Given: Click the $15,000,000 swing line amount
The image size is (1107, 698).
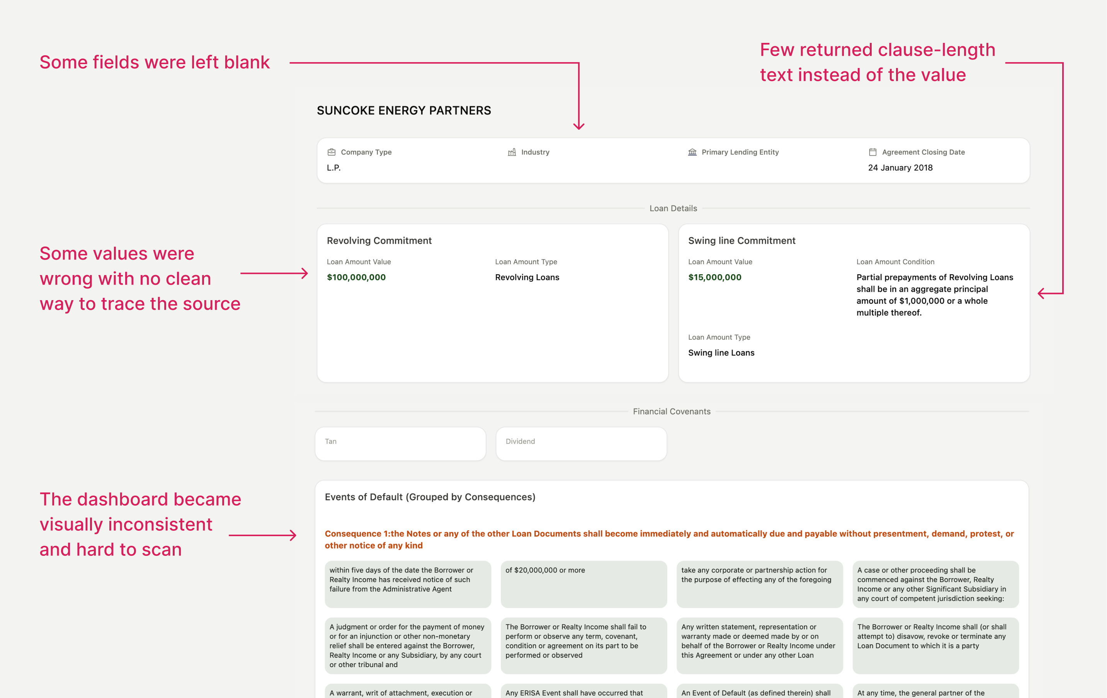Looking at the screenshot, I should tap(714, 277).
